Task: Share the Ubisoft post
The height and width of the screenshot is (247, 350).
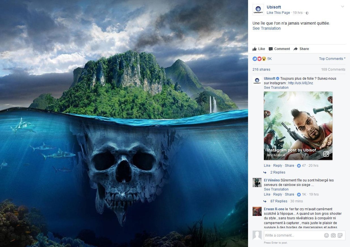Action: tap(301, 49)
